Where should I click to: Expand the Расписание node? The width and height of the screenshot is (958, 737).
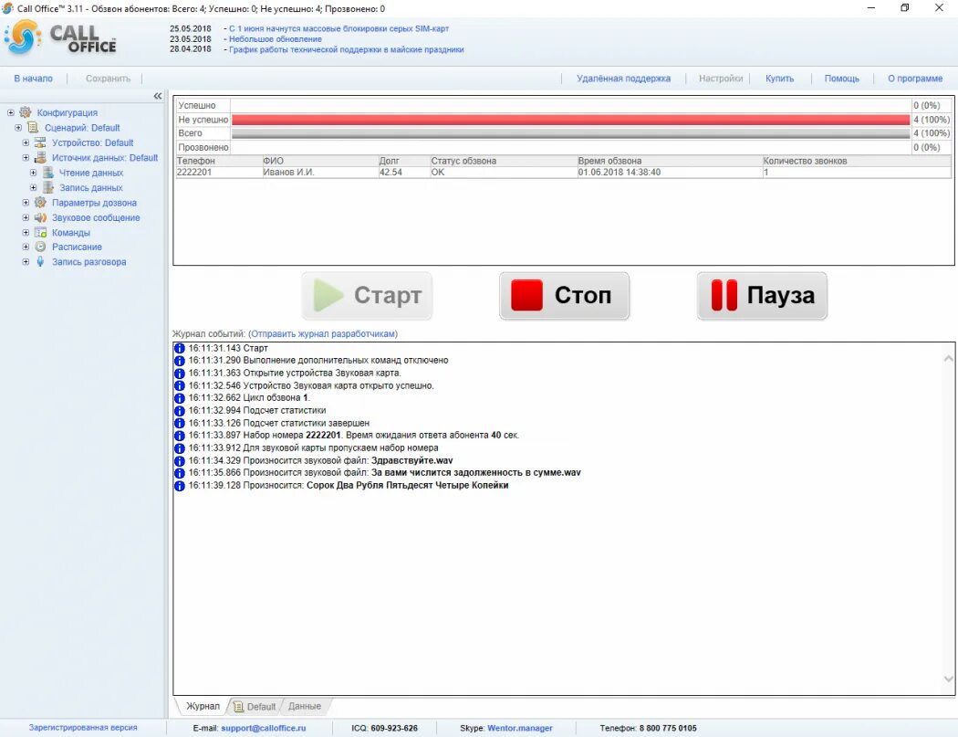[x=26, y=247]
